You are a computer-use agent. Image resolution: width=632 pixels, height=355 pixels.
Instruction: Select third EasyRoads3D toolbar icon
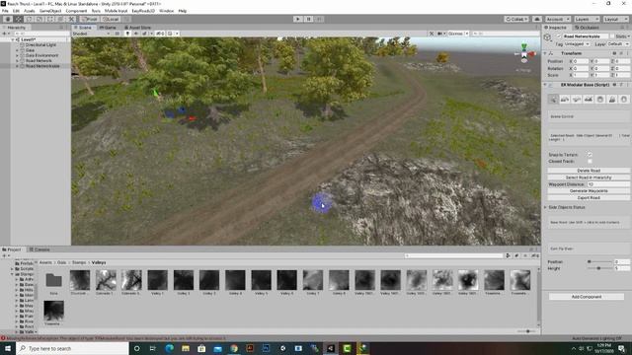[577, 99]
